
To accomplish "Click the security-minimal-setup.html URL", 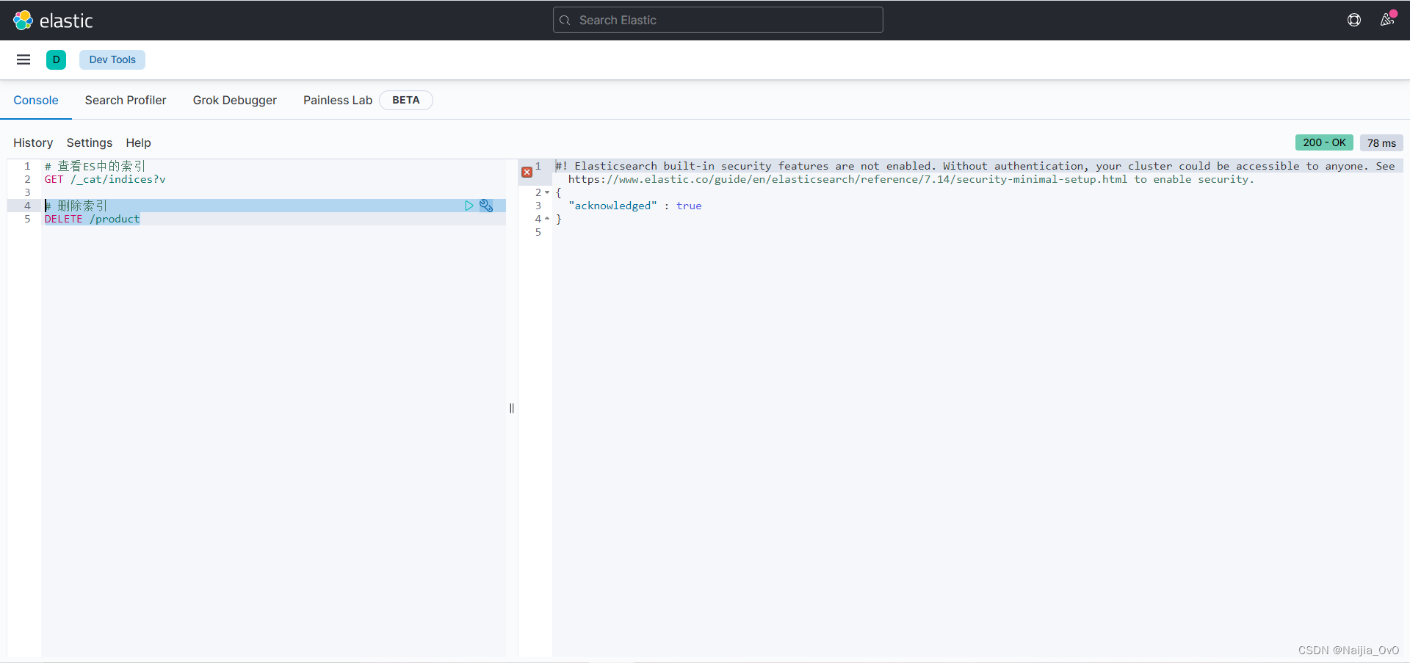I will pos(847,179).
